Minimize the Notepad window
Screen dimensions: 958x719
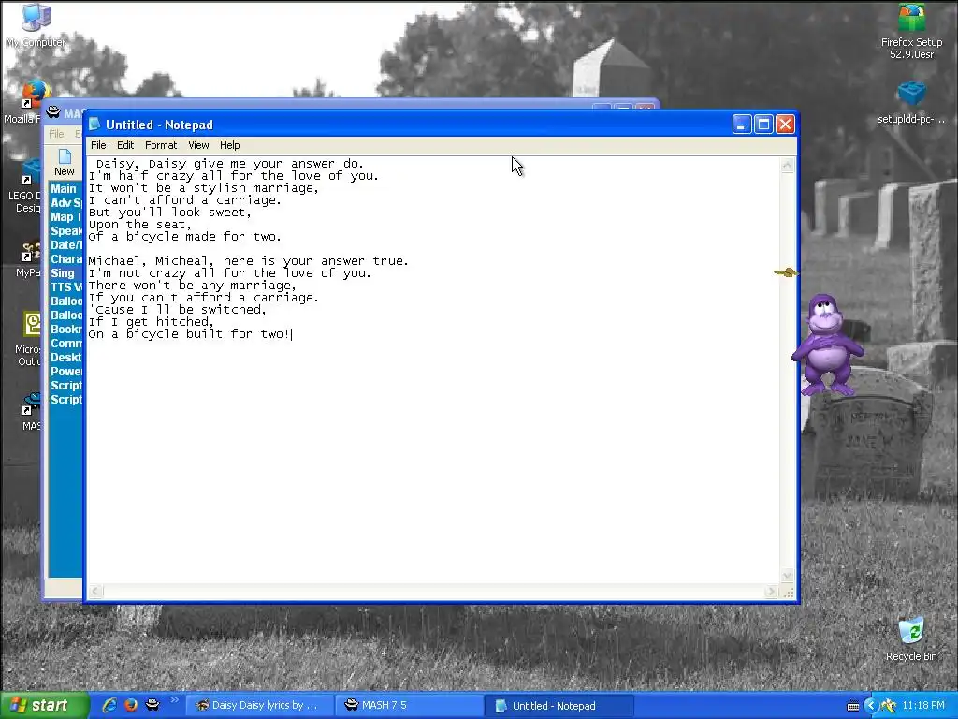tap(742, 125)
